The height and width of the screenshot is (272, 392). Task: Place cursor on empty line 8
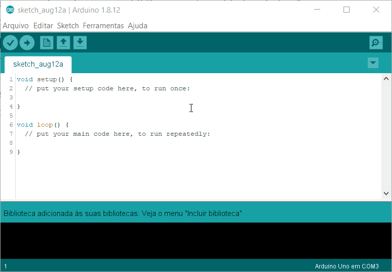(x=198, y=143)
